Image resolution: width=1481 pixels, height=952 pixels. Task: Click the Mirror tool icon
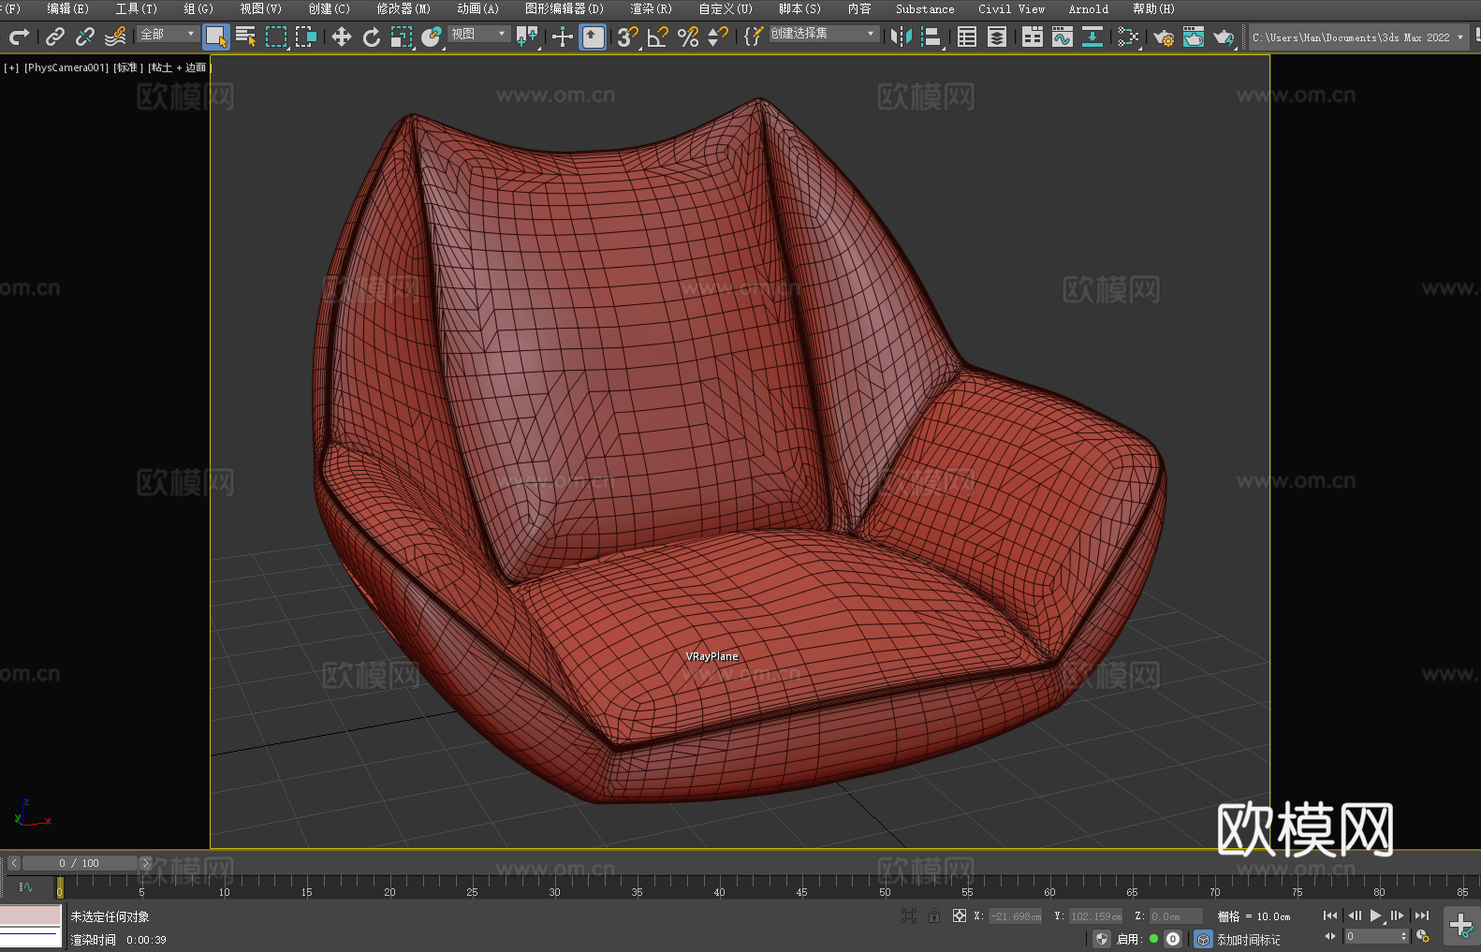pyautogui.click(x=902, y=37)
